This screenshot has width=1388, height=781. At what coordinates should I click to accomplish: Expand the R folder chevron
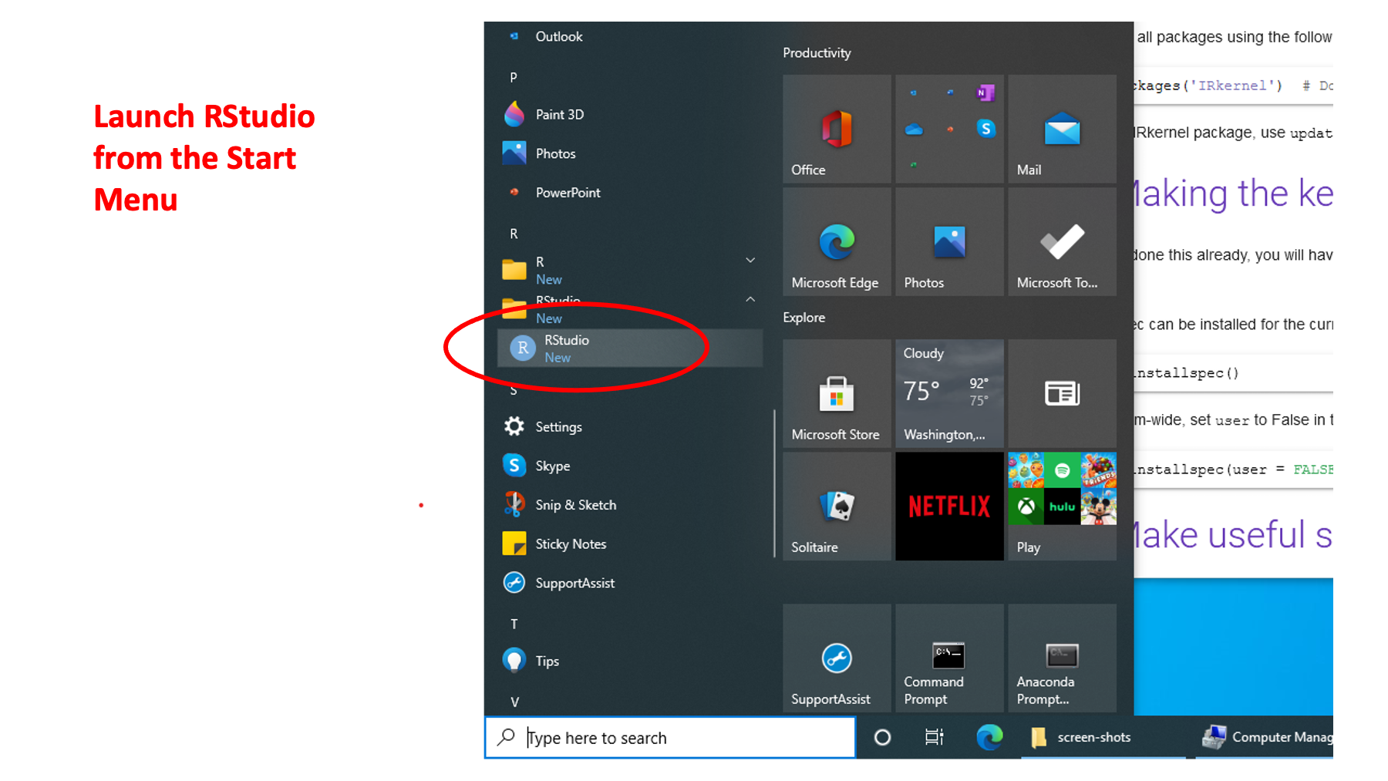750,261
